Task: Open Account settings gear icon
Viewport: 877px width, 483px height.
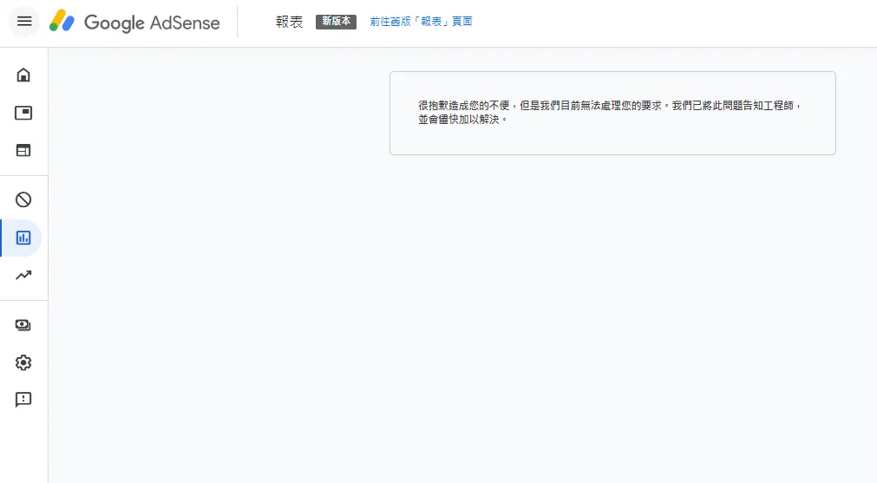Action: [x=23, y=362]
